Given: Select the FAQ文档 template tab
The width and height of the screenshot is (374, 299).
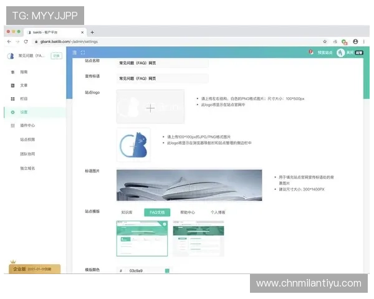Looking at the screenshot, I should tap(157, 212).
